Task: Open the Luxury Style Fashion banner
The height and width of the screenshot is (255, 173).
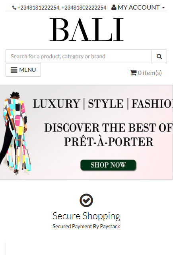Action: point(86,132)
